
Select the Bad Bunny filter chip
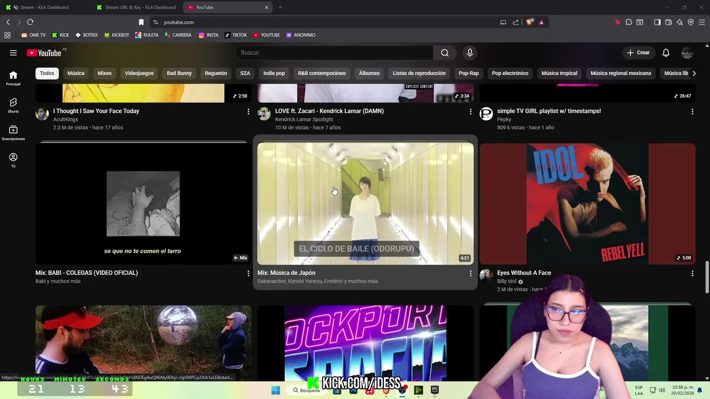coord(179,73)
